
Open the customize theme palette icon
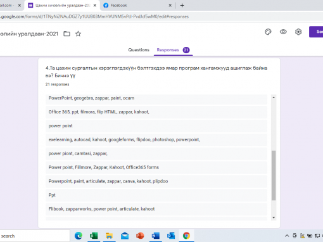tap(268, 32)
